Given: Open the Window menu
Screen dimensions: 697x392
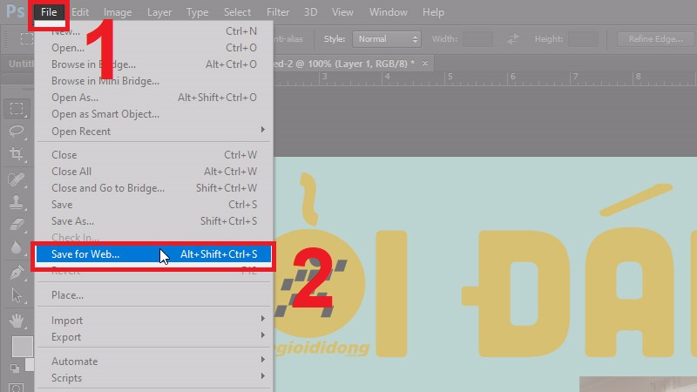Looking at the screenshot, I should (388, 12).
